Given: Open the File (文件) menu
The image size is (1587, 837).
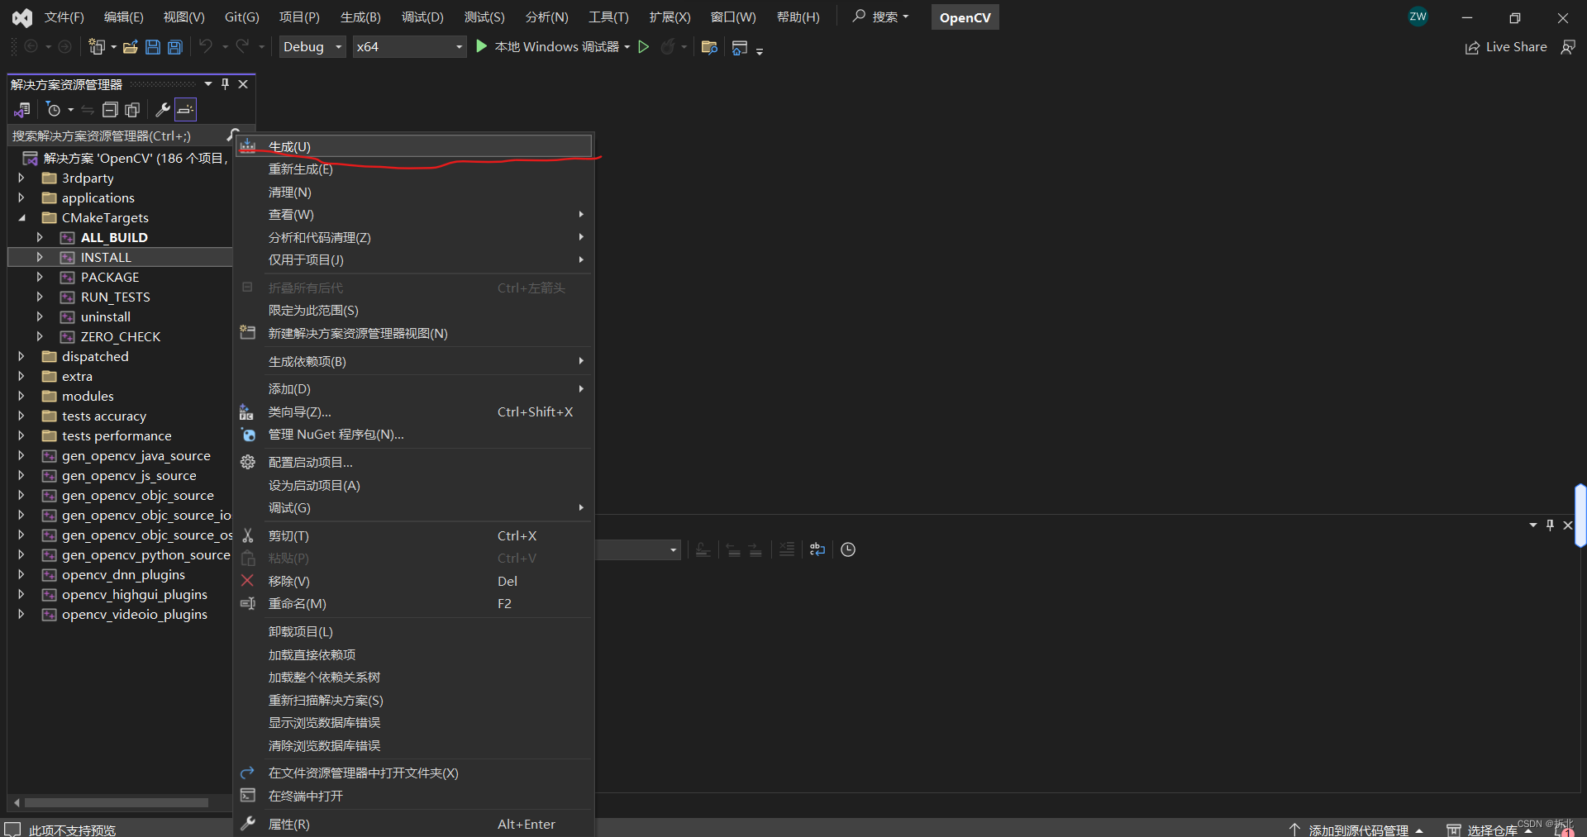Looking at the screenshot, I should [64, 17].
